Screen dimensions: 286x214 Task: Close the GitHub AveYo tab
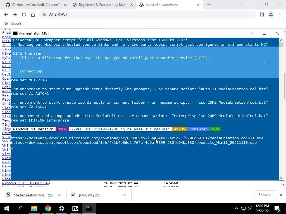tap(65, 5)
